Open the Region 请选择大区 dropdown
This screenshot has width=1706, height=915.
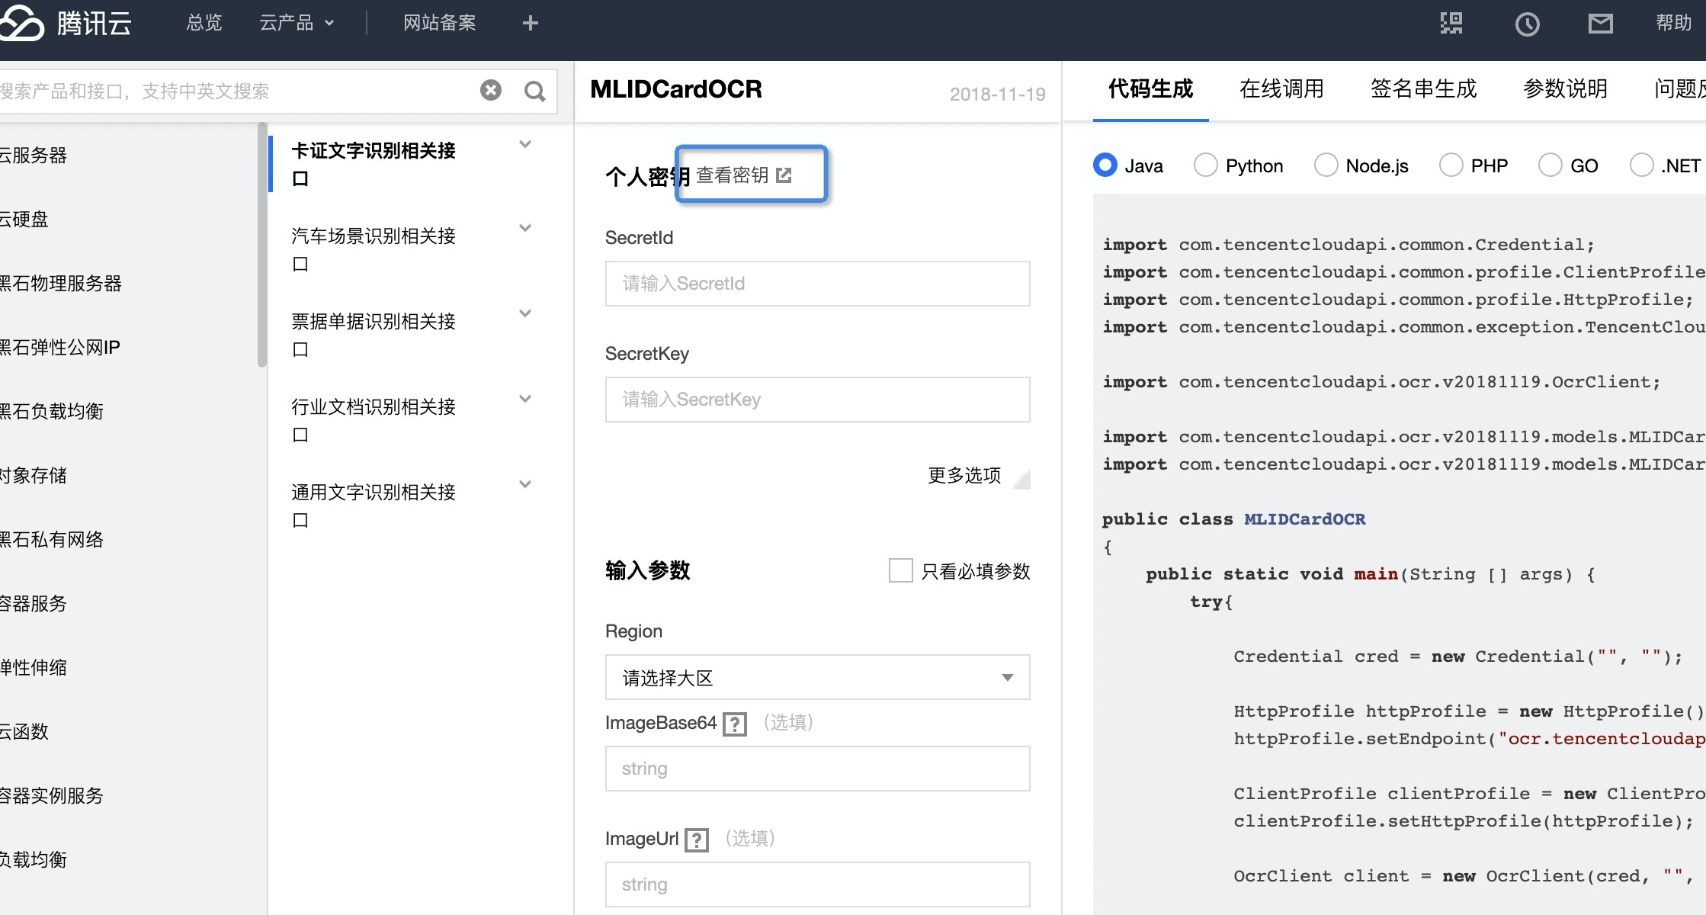816,677
